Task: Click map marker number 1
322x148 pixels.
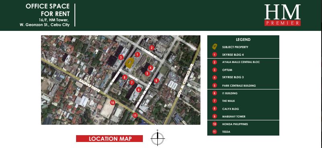Action: [x=138, y=55]
